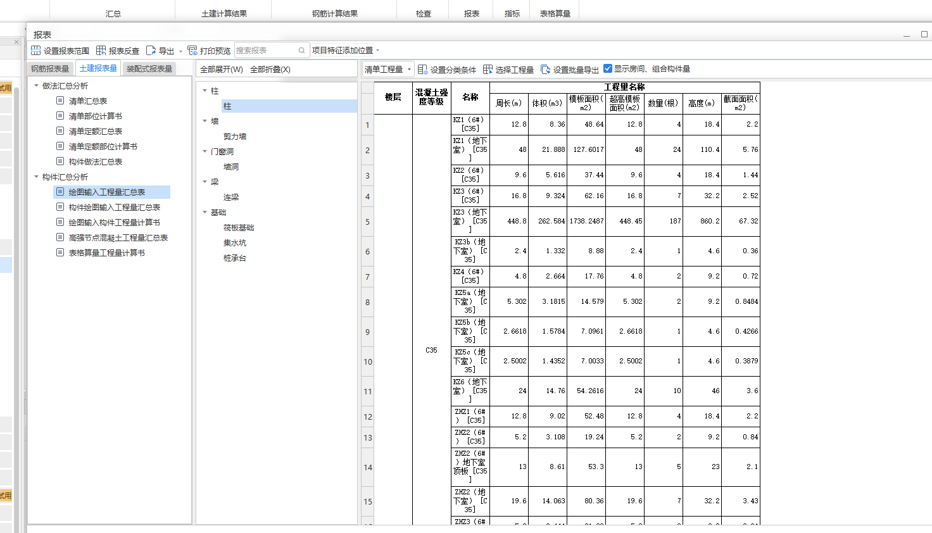Open the 钢筋计算结果 ribbon section

point(335,13)
